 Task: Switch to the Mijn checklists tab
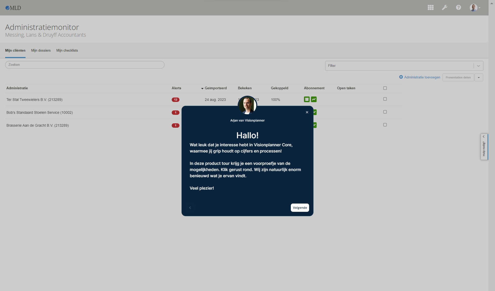[67, 51]
